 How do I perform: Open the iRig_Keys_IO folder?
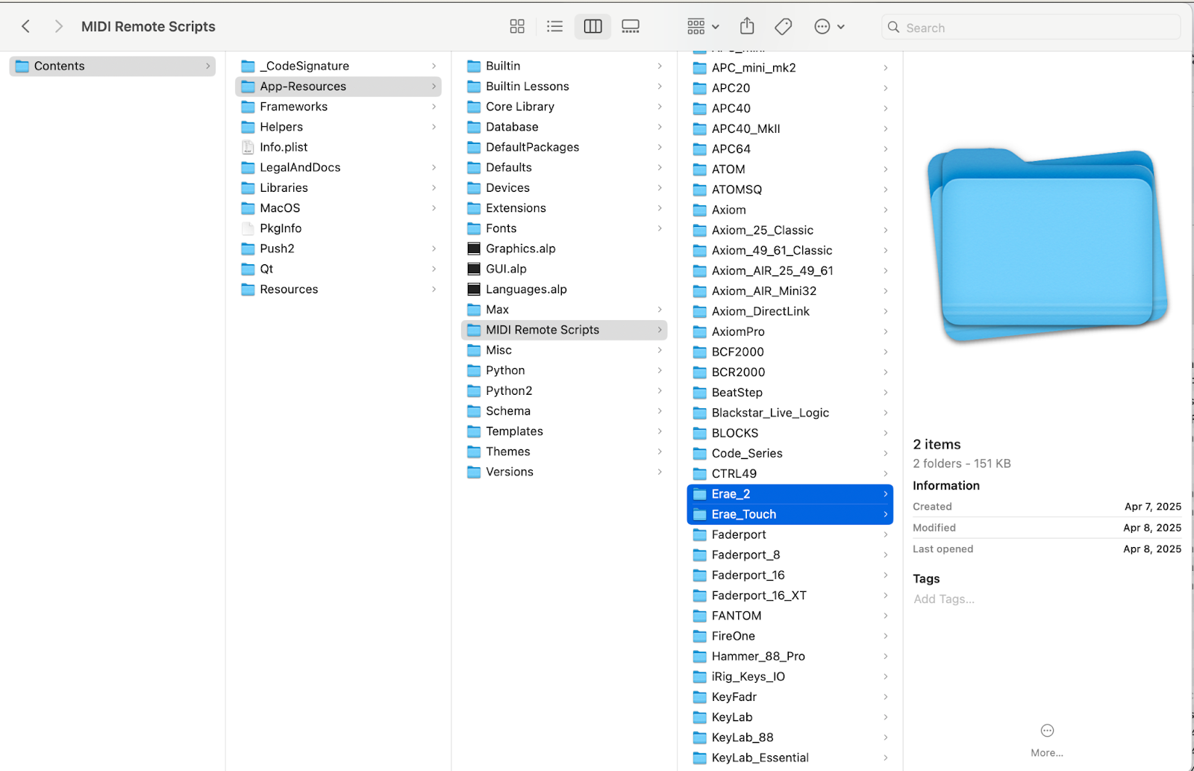[790, 677]
